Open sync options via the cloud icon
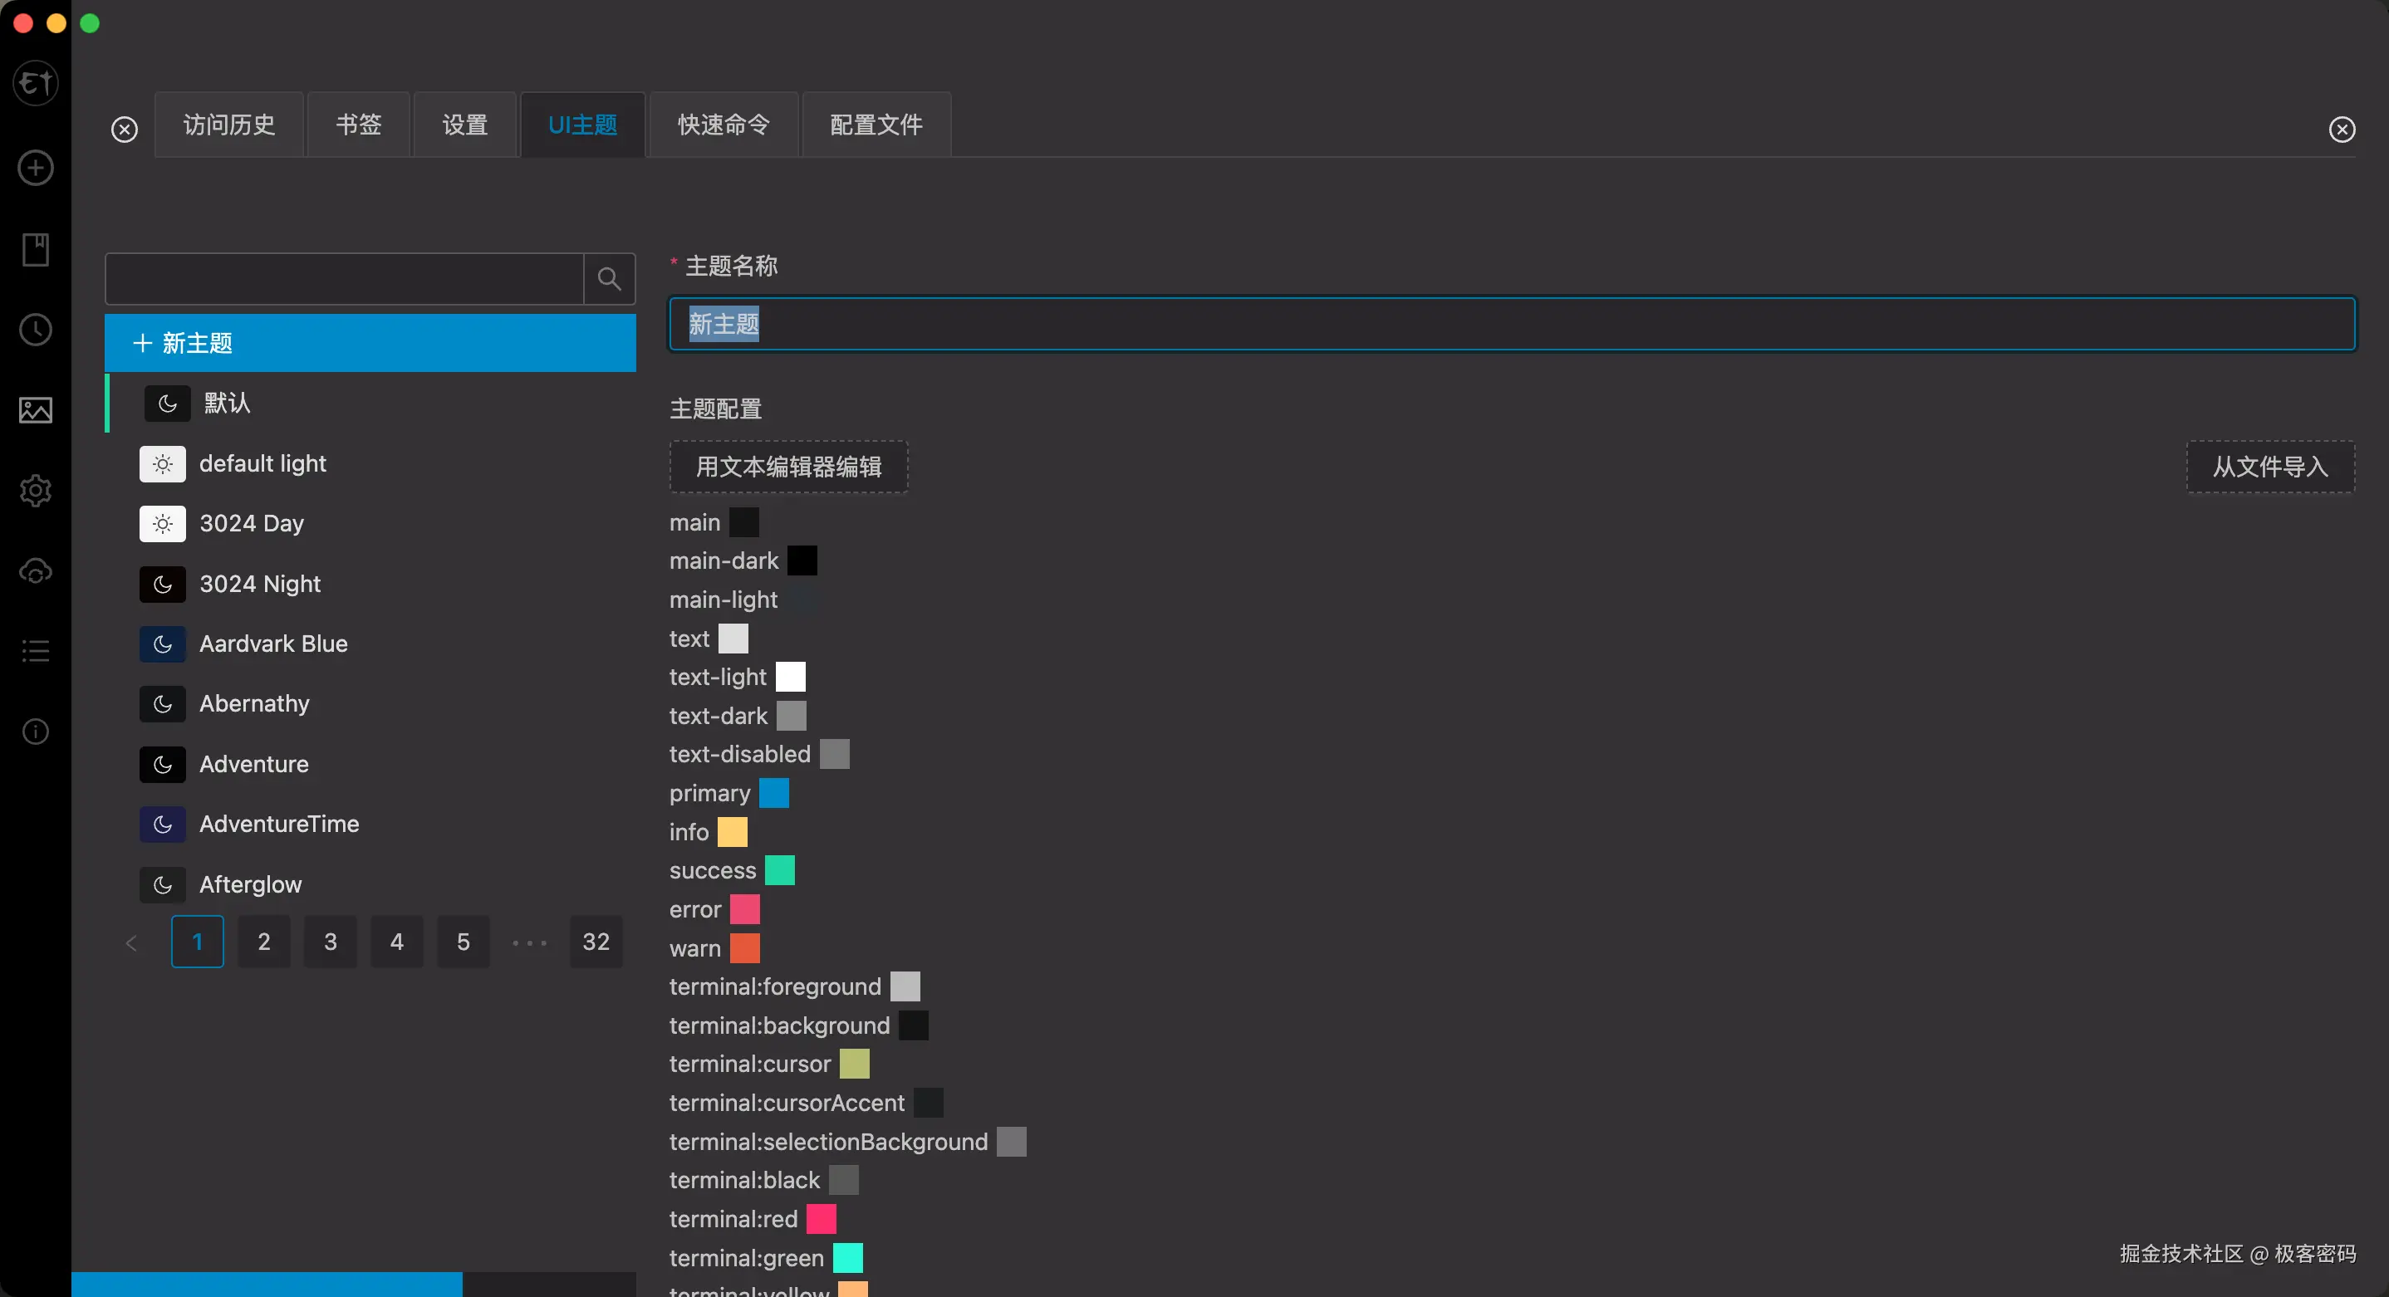The height and width of the screenshot is (1297, 2389). pyautogui.click(x=34, y=571)
